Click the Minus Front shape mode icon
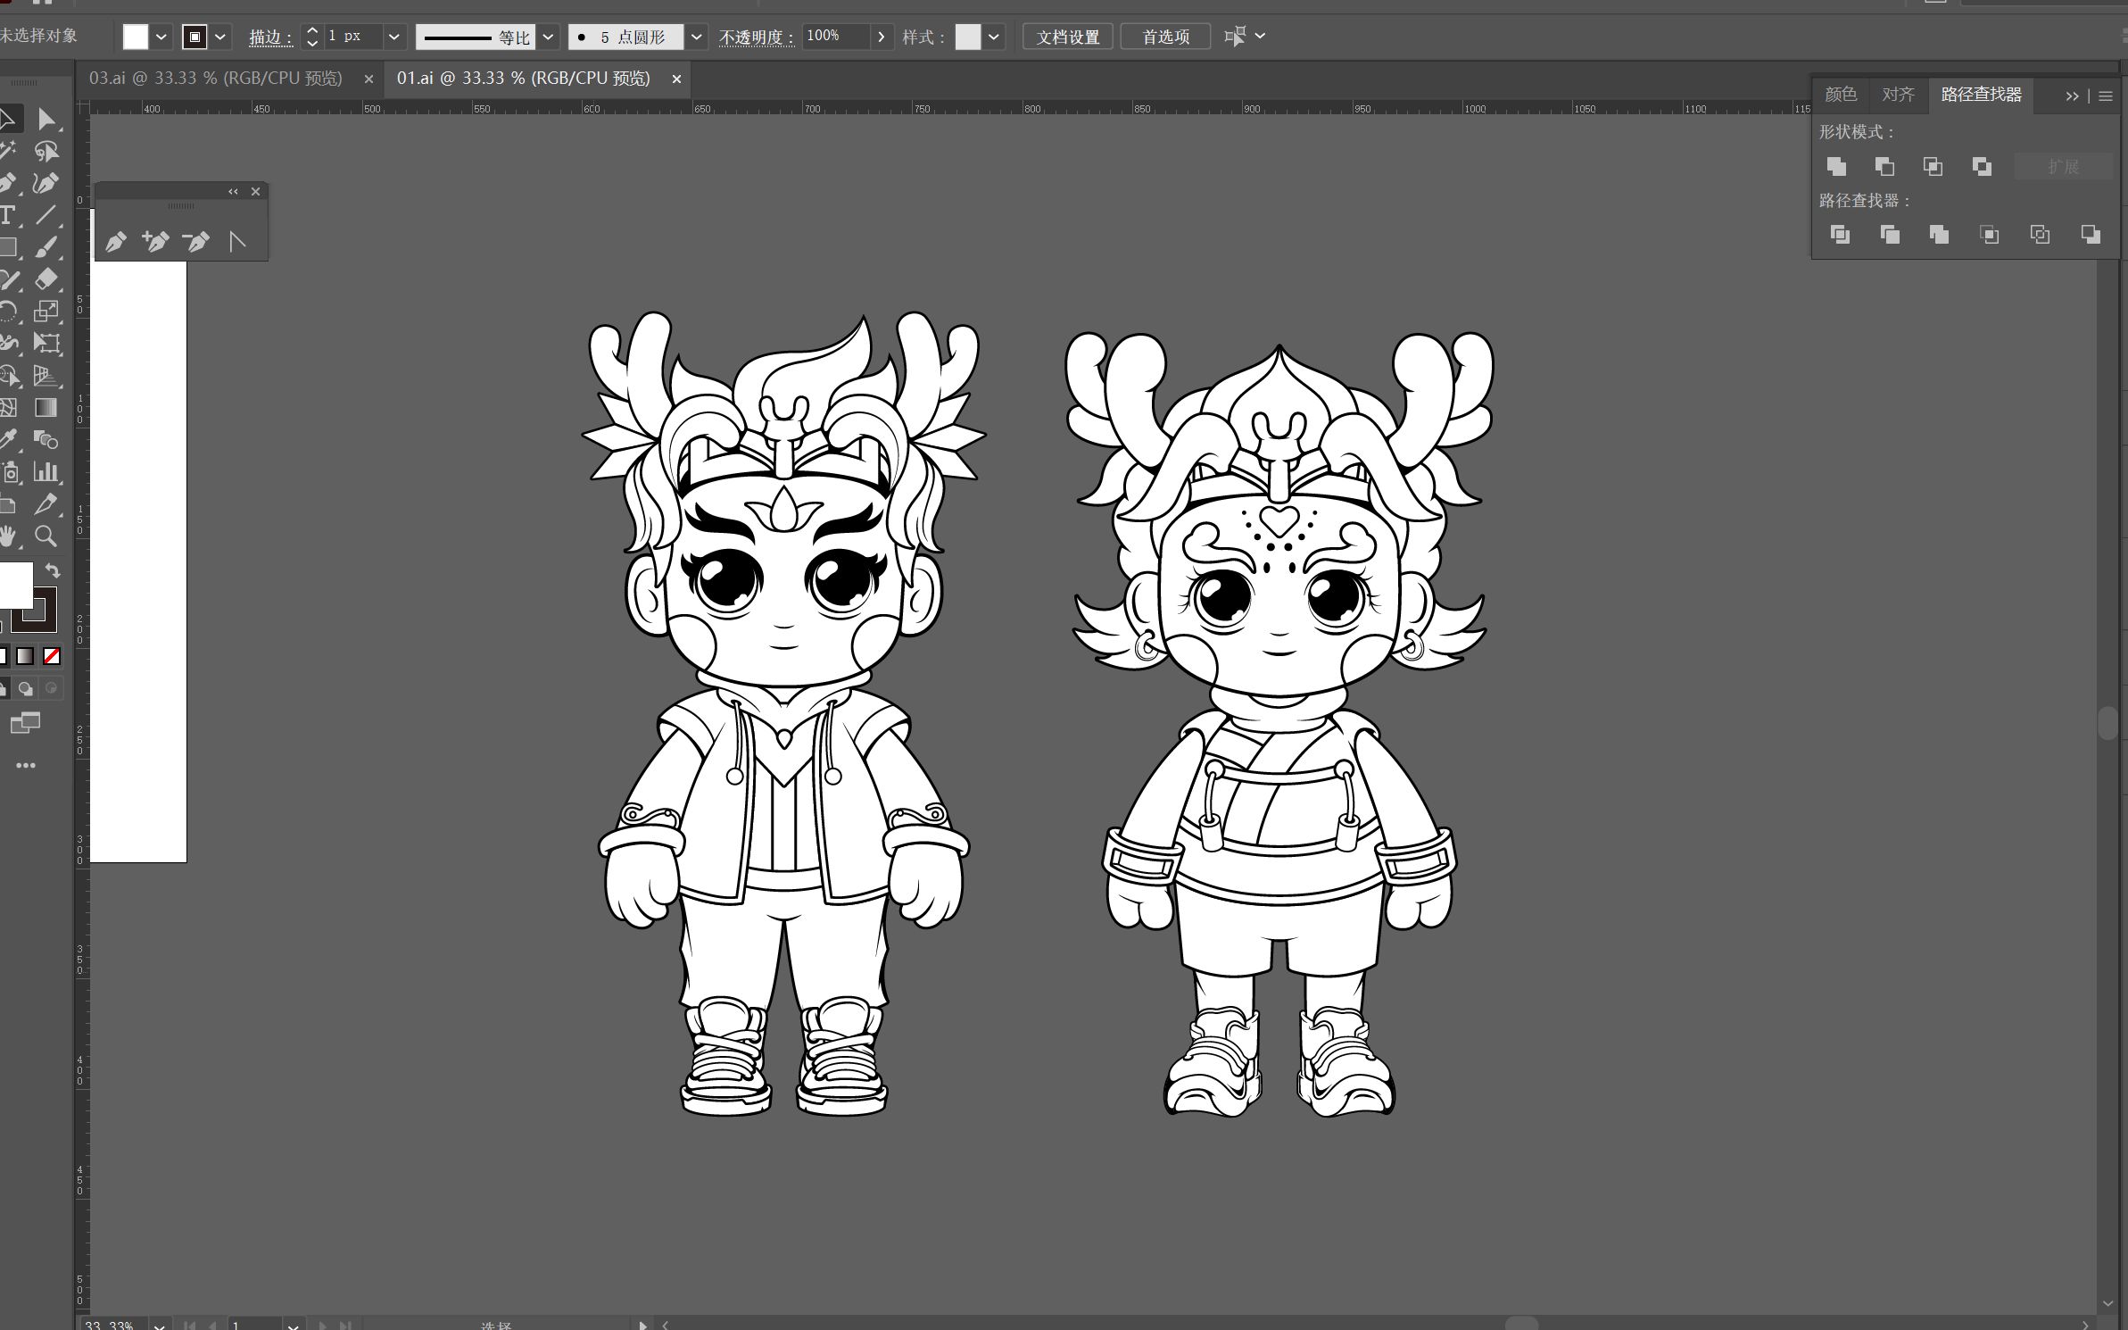2128x1330 pixels. pyautogui.click(x=1884, y=167)
